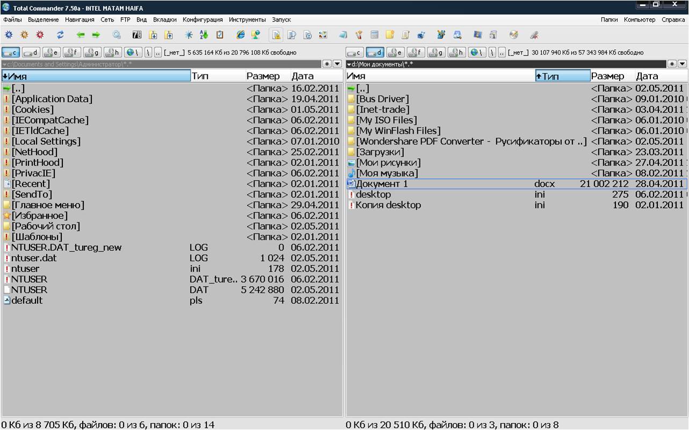Open the Навигация menu
The image size is (689, 430).
tap(79, 19)
